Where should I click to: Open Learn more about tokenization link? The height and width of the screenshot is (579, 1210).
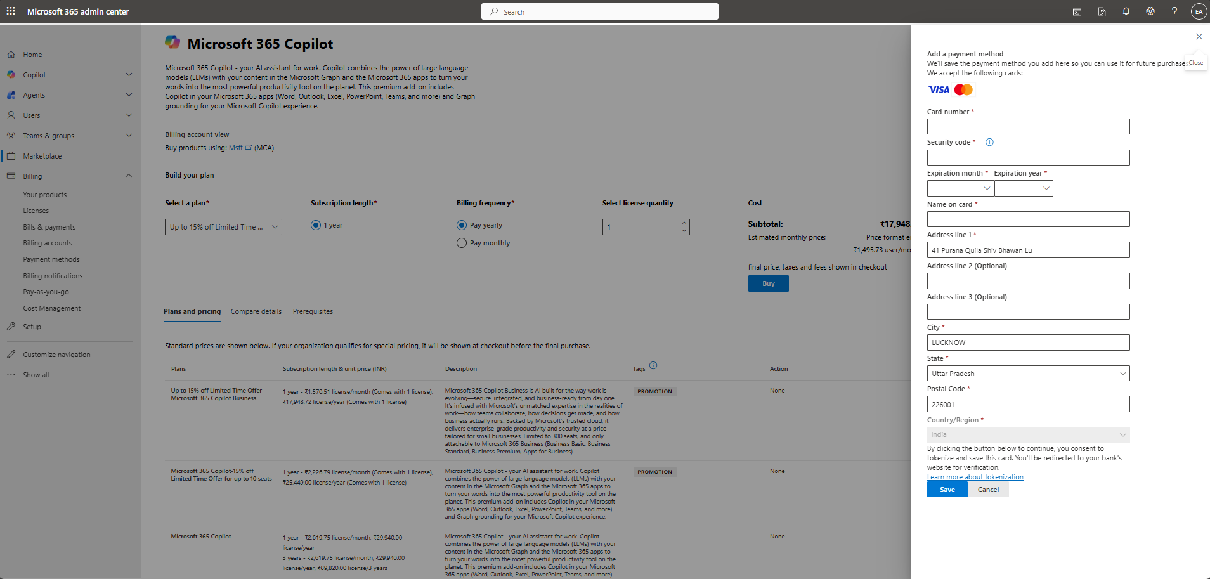[x=975, y=477]
